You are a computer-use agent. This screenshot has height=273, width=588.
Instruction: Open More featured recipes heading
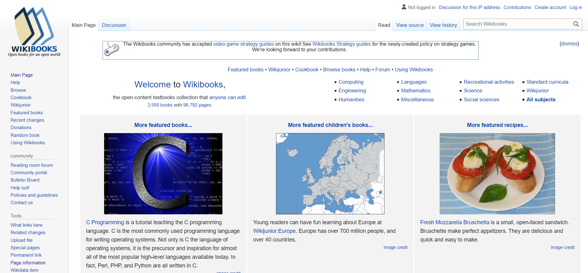[497, 125]
